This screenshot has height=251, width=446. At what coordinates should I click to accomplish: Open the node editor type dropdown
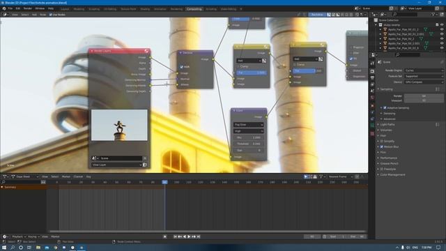pyautogui.click(x=6, y=15)
